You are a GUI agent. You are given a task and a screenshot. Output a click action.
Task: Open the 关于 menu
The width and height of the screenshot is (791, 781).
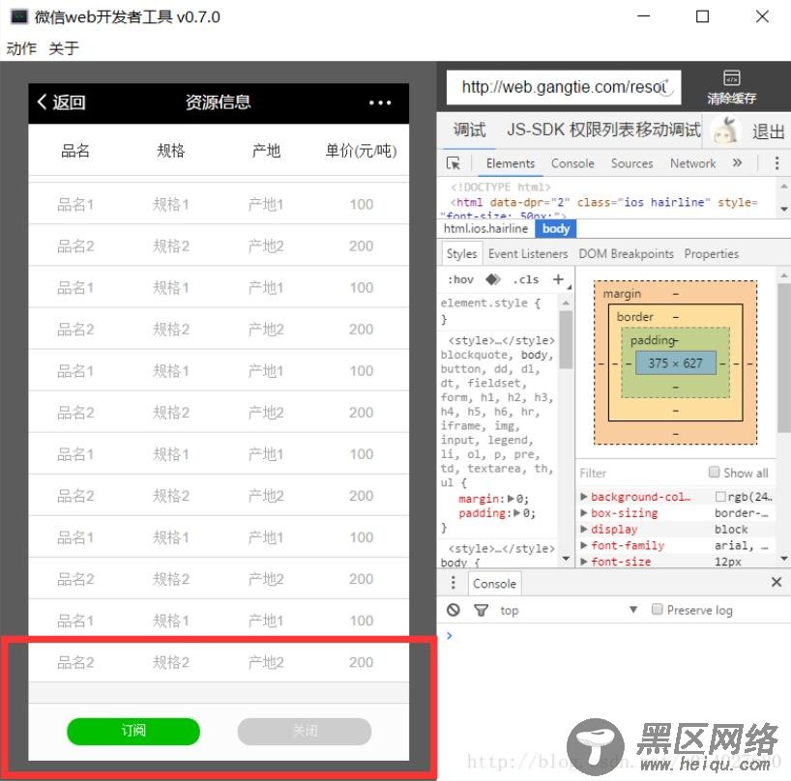tap(64, 48)
